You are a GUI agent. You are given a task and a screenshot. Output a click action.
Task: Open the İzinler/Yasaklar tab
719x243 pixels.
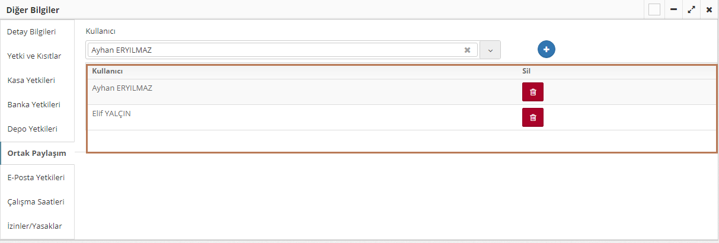34,226
